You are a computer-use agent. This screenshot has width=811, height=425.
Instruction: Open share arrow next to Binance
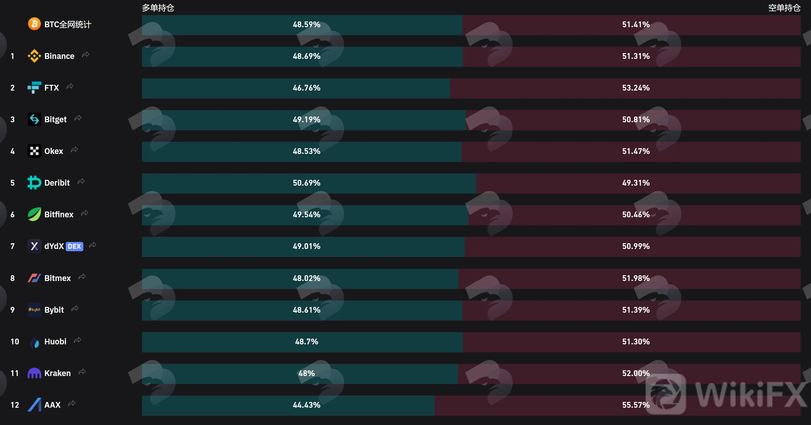coord(86,55)
